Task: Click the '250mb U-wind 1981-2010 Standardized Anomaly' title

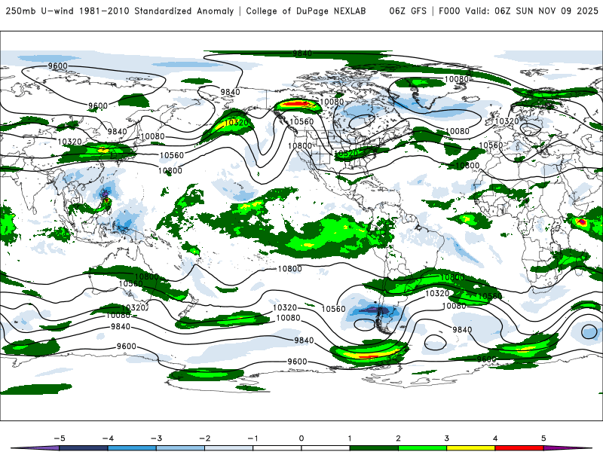Action: click(x=120, y=11)
